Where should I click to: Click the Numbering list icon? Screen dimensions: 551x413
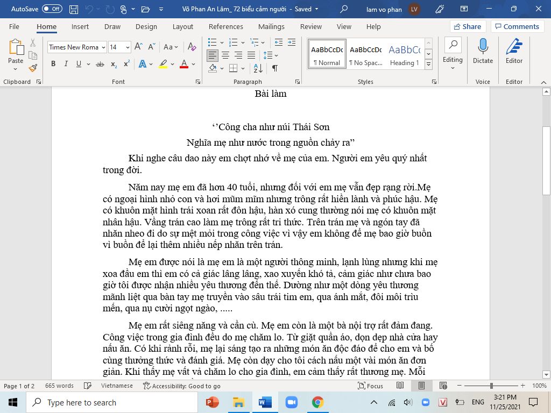[234, 42]
